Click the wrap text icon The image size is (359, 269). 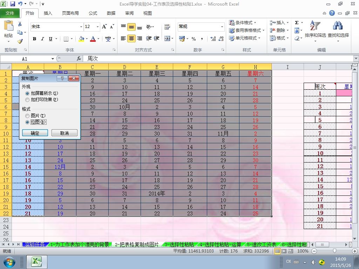tap(167, 27)
